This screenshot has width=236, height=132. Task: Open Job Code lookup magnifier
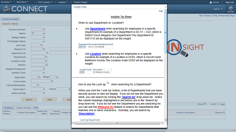tap(42, 45)
